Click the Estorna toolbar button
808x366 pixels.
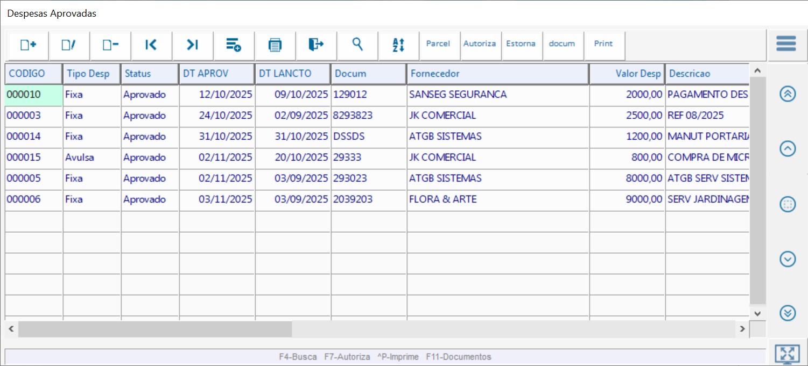click(521, 44)
